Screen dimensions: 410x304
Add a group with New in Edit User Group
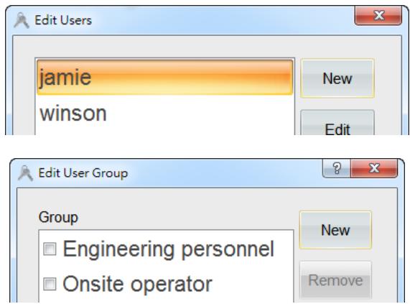[x=335, y=230]
